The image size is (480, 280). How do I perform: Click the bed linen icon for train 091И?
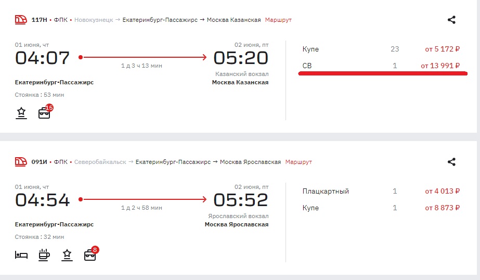coord(21,255)
